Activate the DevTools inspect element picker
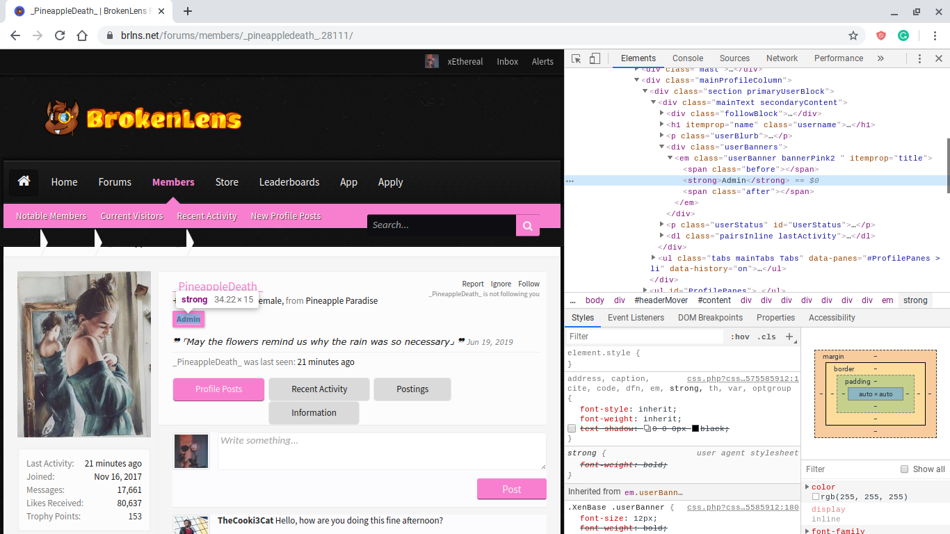The width and height of the screenshot is (950, 534). pos(577,58)
